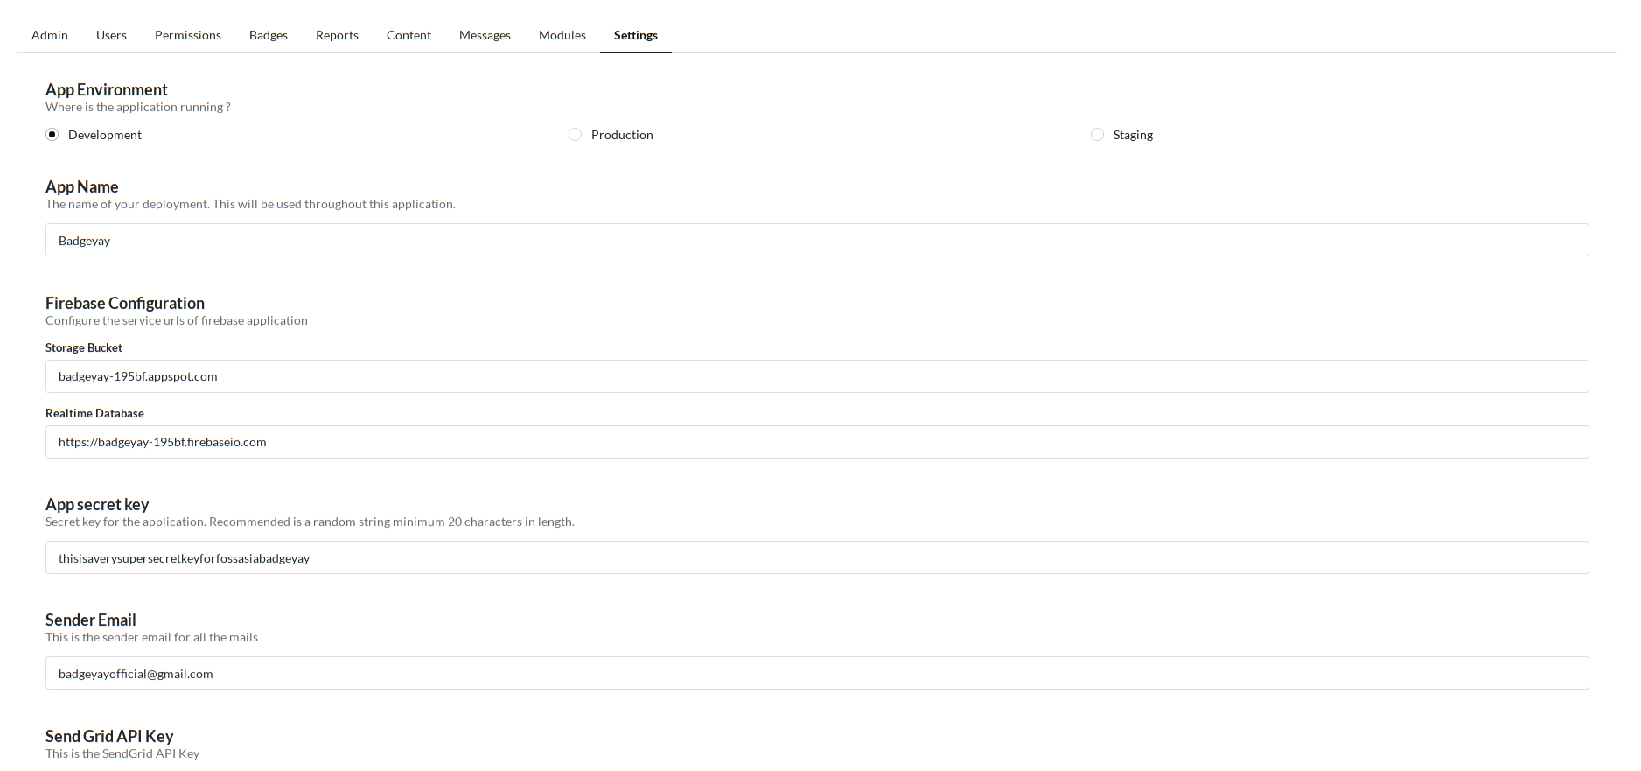Click the Storage Bucket field label
Image resolution: width=1641 pixels, height=771 pixels.
coord(84,347)
